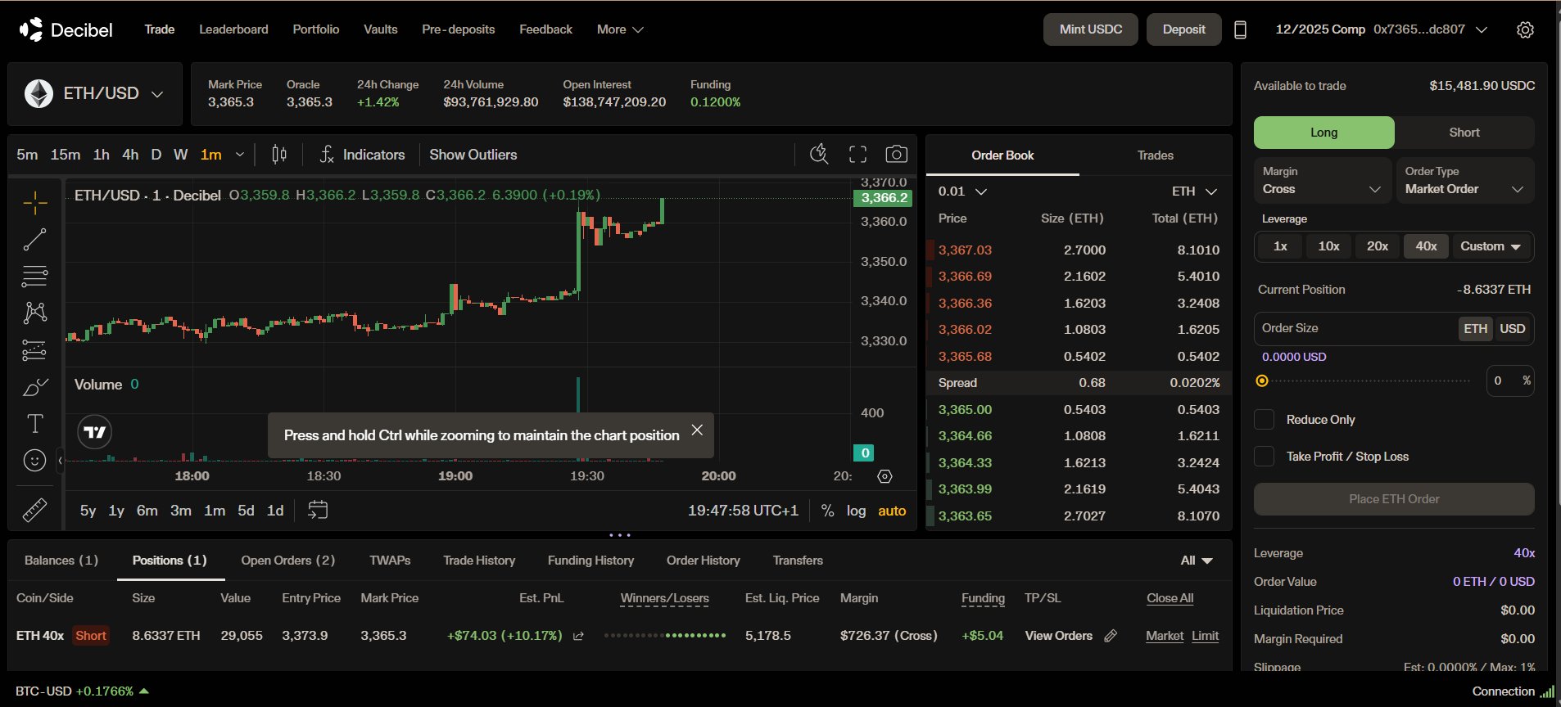Screen dimensions: 1561x707
Task: Toggle percent scale on chart
Action: click(828, 511)
